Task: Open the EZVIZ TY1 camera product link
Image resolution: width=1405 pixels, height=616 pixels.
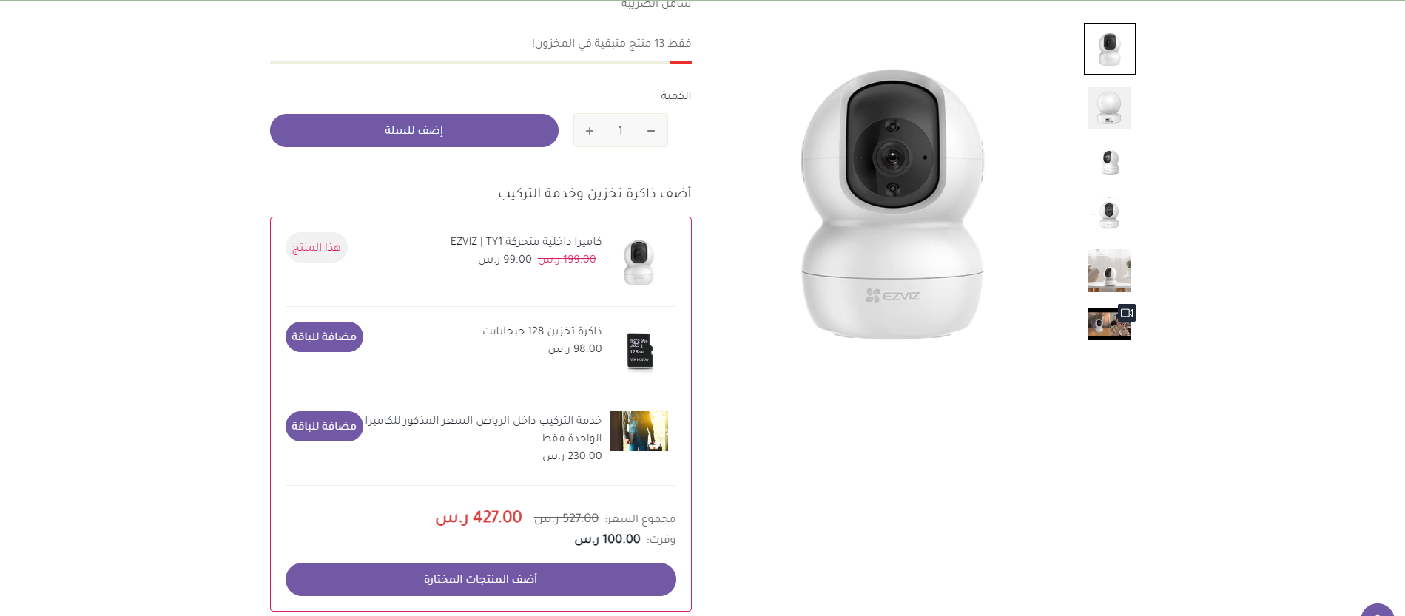Action: (526, 242)
